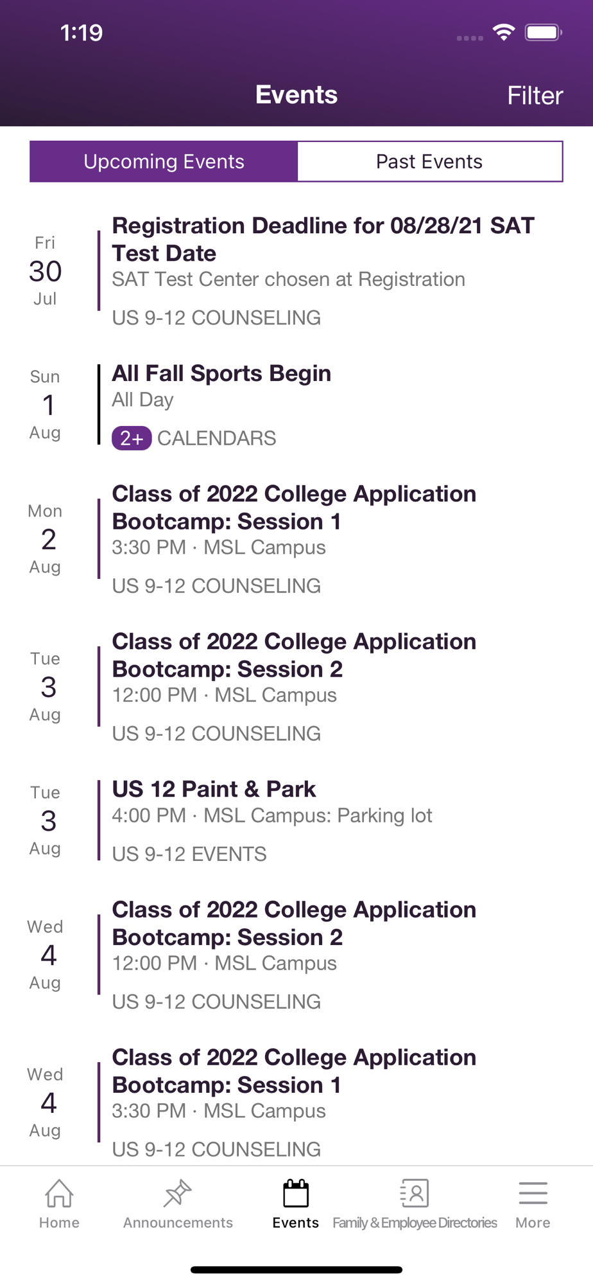The height and width of the screenshot is (1285, 593).
Task: Tap the Wi-Fi status icon
Action: [x=504, y=32]
